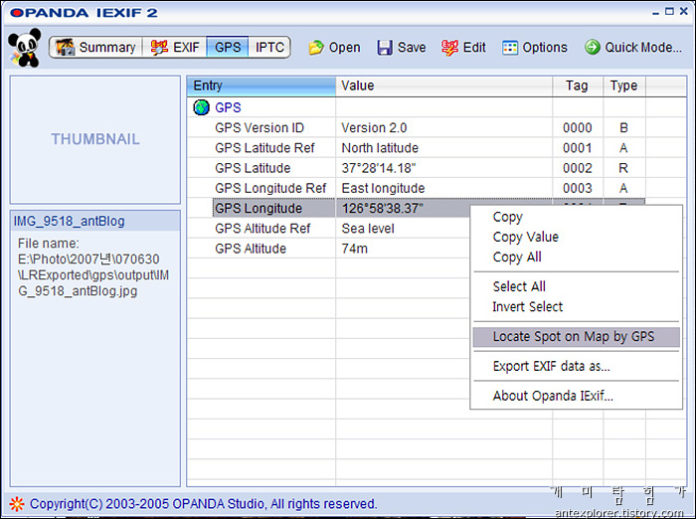Click tag cell 0001
Screen dimensions: 696x519
[578, 148]
